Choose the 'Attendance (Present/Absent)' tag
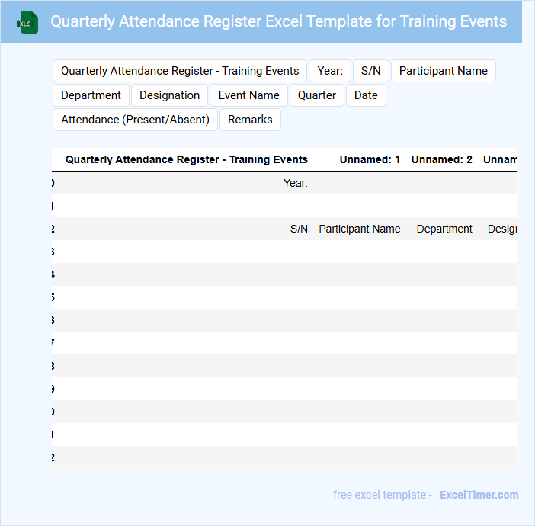This screenshot has width=535, height=526. (135, 120)
